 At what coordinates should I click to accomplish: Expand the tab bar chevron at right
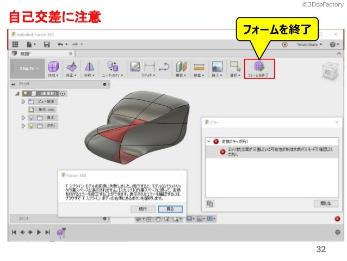[x=339, y=53]
